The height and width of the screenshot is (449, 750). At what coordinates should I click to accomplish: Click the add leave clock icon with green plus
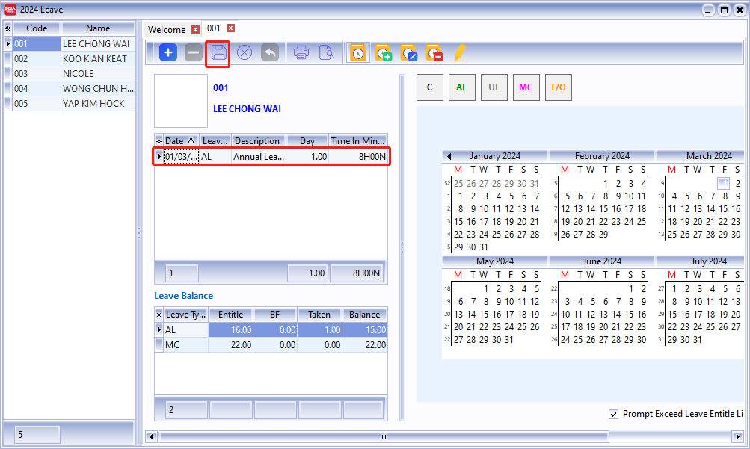coord(383,53)
